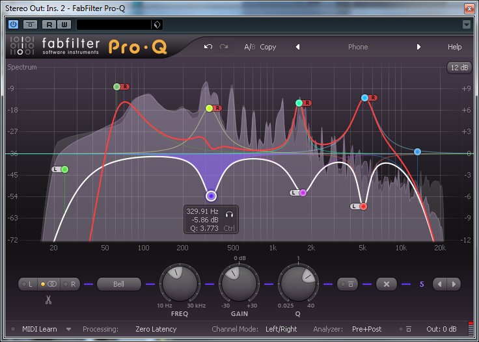Select the dark green R band node near 60 Hz

(116, 87)
